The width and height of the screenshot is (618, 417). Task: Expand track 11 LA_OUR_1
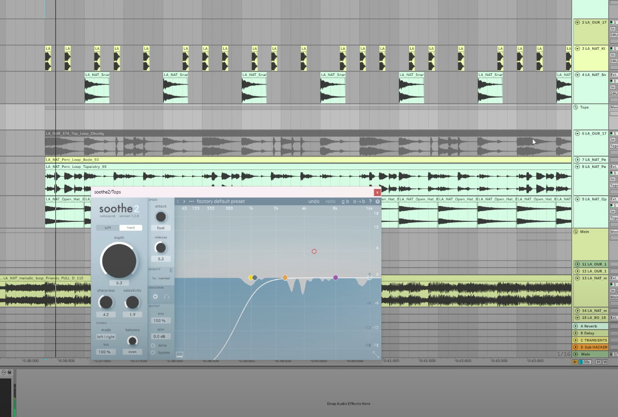coord(577,264)
